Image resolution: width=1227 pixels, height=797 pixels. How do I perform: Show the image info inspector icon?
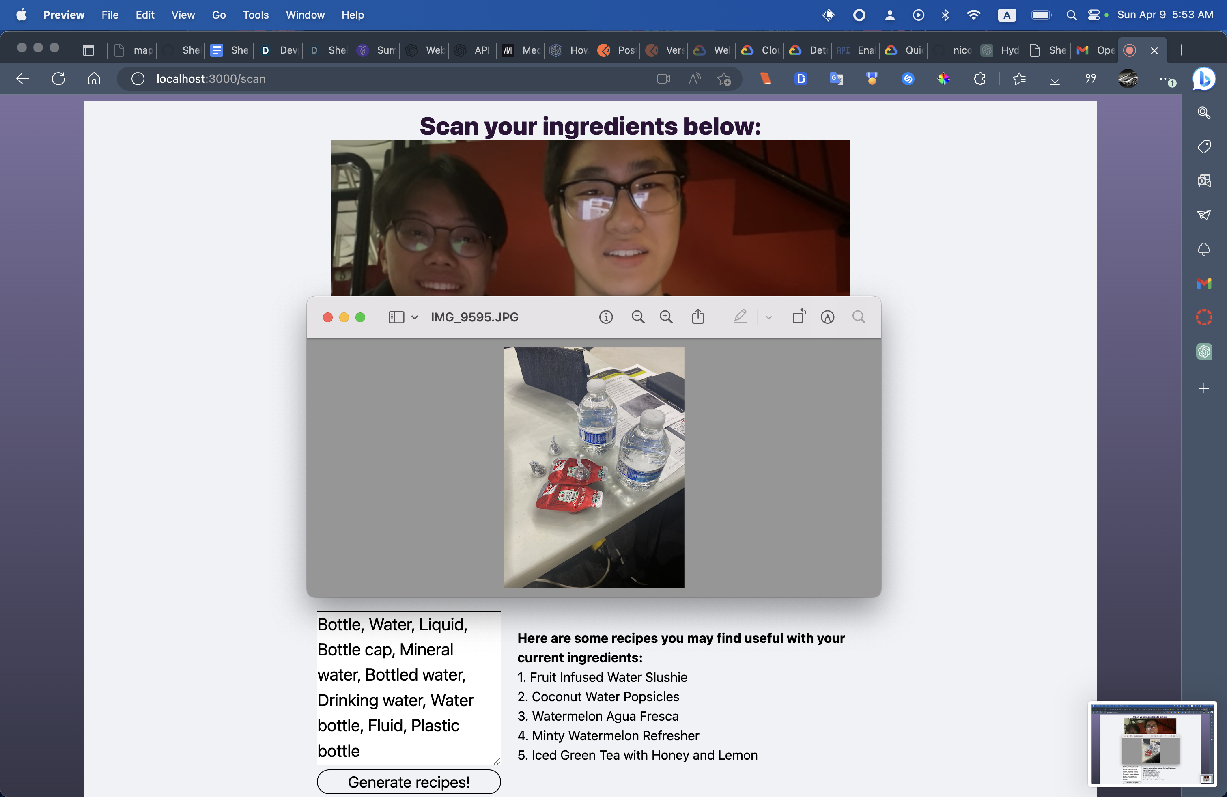pos(606,317)
